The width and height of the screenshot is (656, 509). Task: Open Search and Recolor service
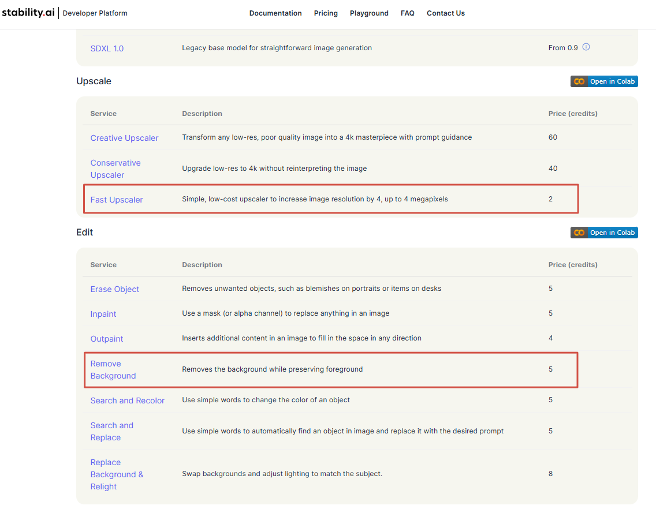[127, 401]
